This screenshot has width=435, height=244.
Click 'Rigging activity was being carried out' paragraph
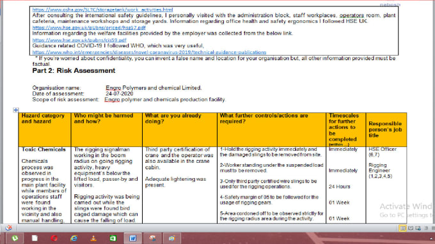pyautogui.click(x=107, y=208)
